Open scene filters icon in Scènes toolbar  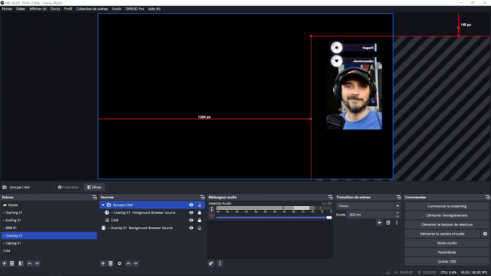point(20,263)
